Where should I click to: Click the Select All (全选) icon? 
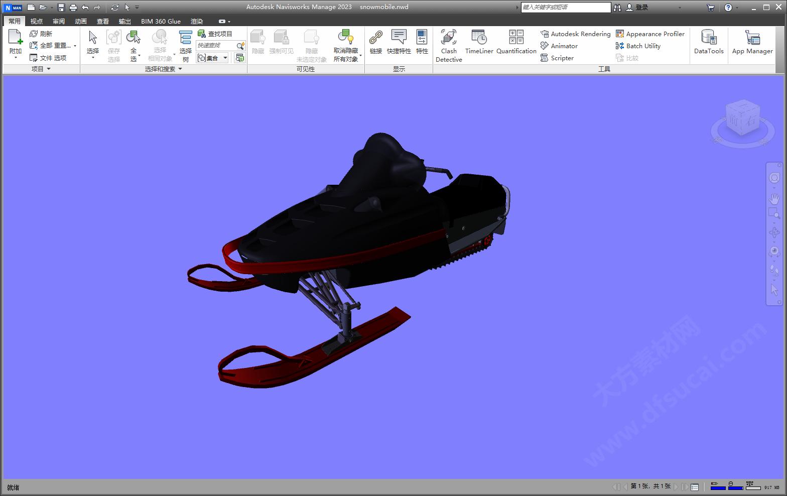pos(134,38)
